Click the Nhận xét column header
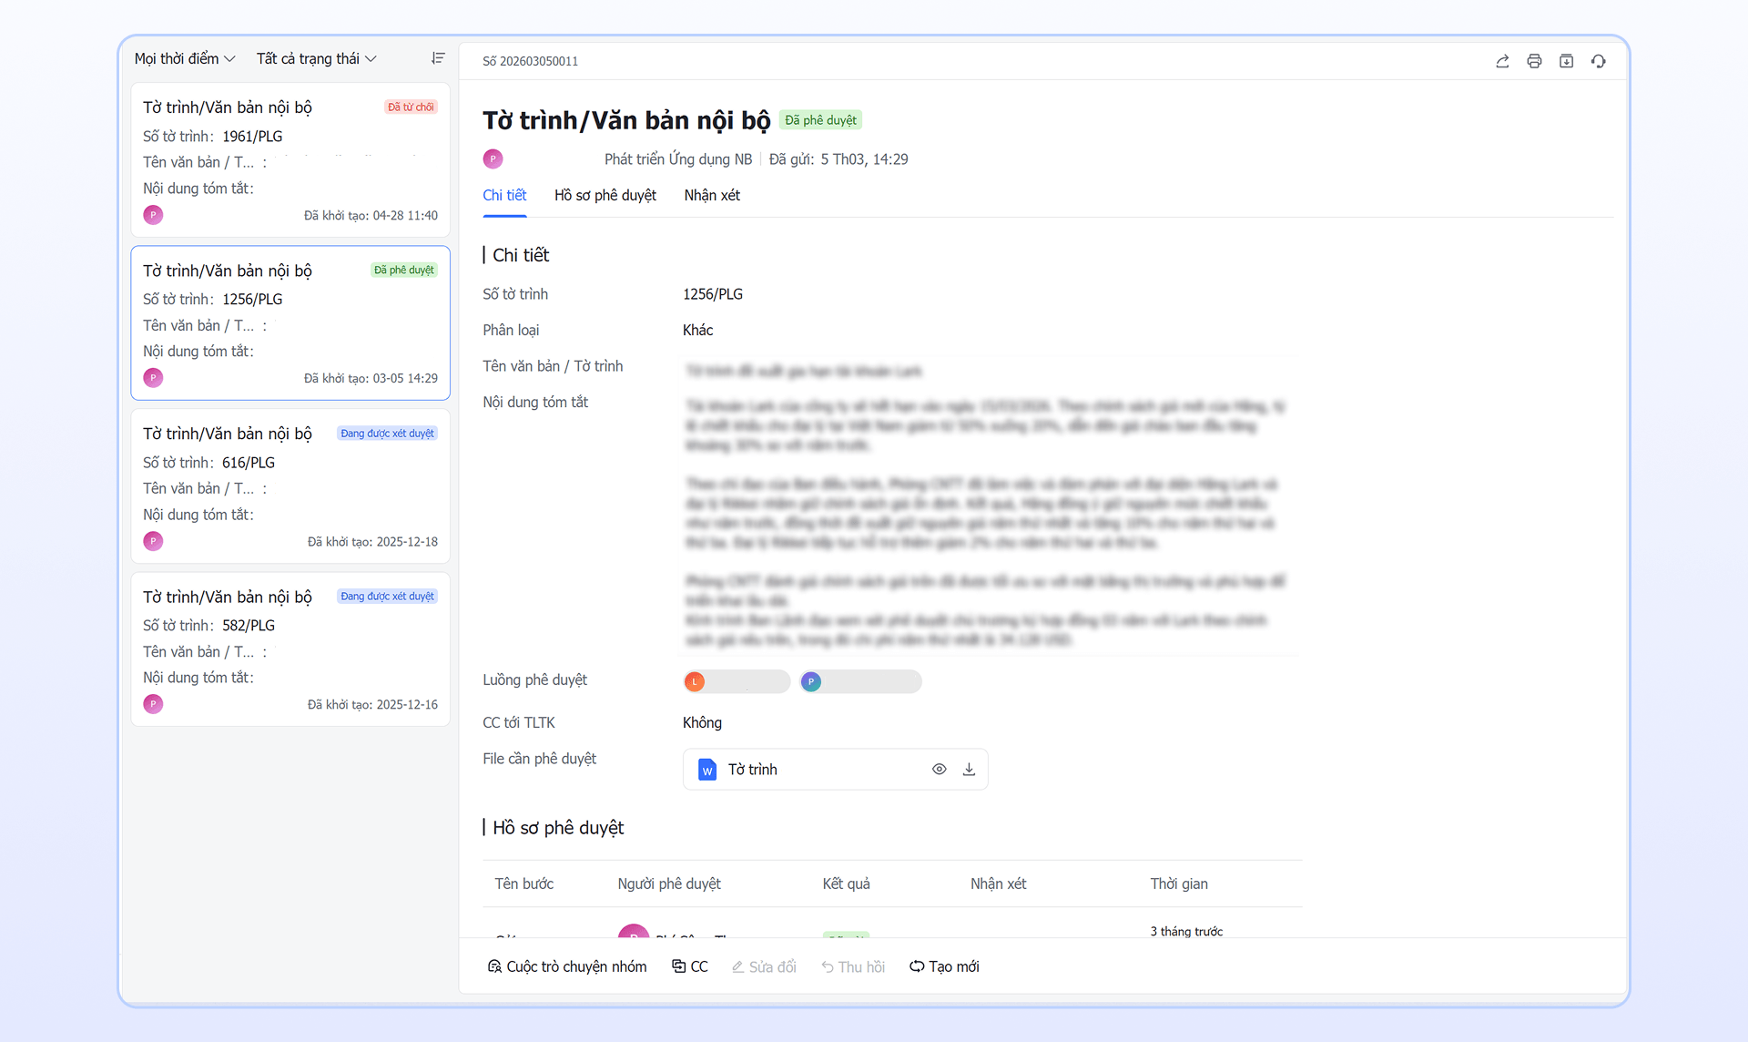The width and height of the screenshot is (1748, 1042). 998,884
